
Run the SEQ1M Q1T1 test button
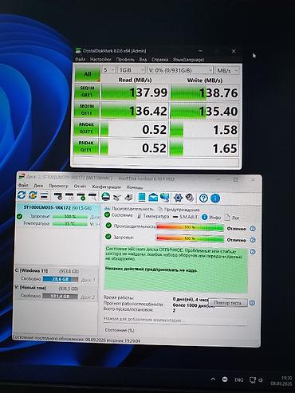pos(86,109)
